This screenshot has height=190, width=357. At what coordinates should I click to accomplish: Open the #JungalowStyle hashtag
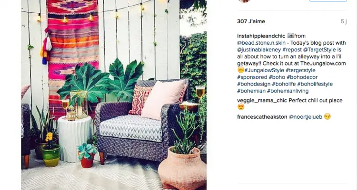point(264,70)
